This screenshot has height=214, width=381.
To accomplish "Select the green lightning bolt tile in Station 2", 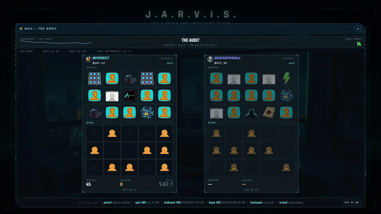I will pyautogui.click(x=286, y=78).
